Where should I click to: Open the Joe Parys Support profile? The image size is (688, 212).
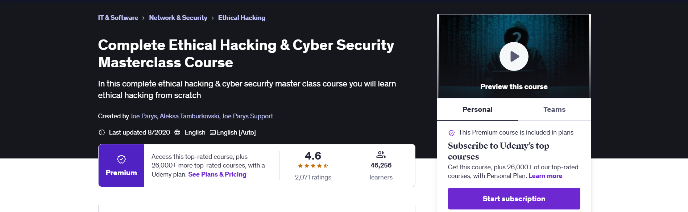coord(248,116)
